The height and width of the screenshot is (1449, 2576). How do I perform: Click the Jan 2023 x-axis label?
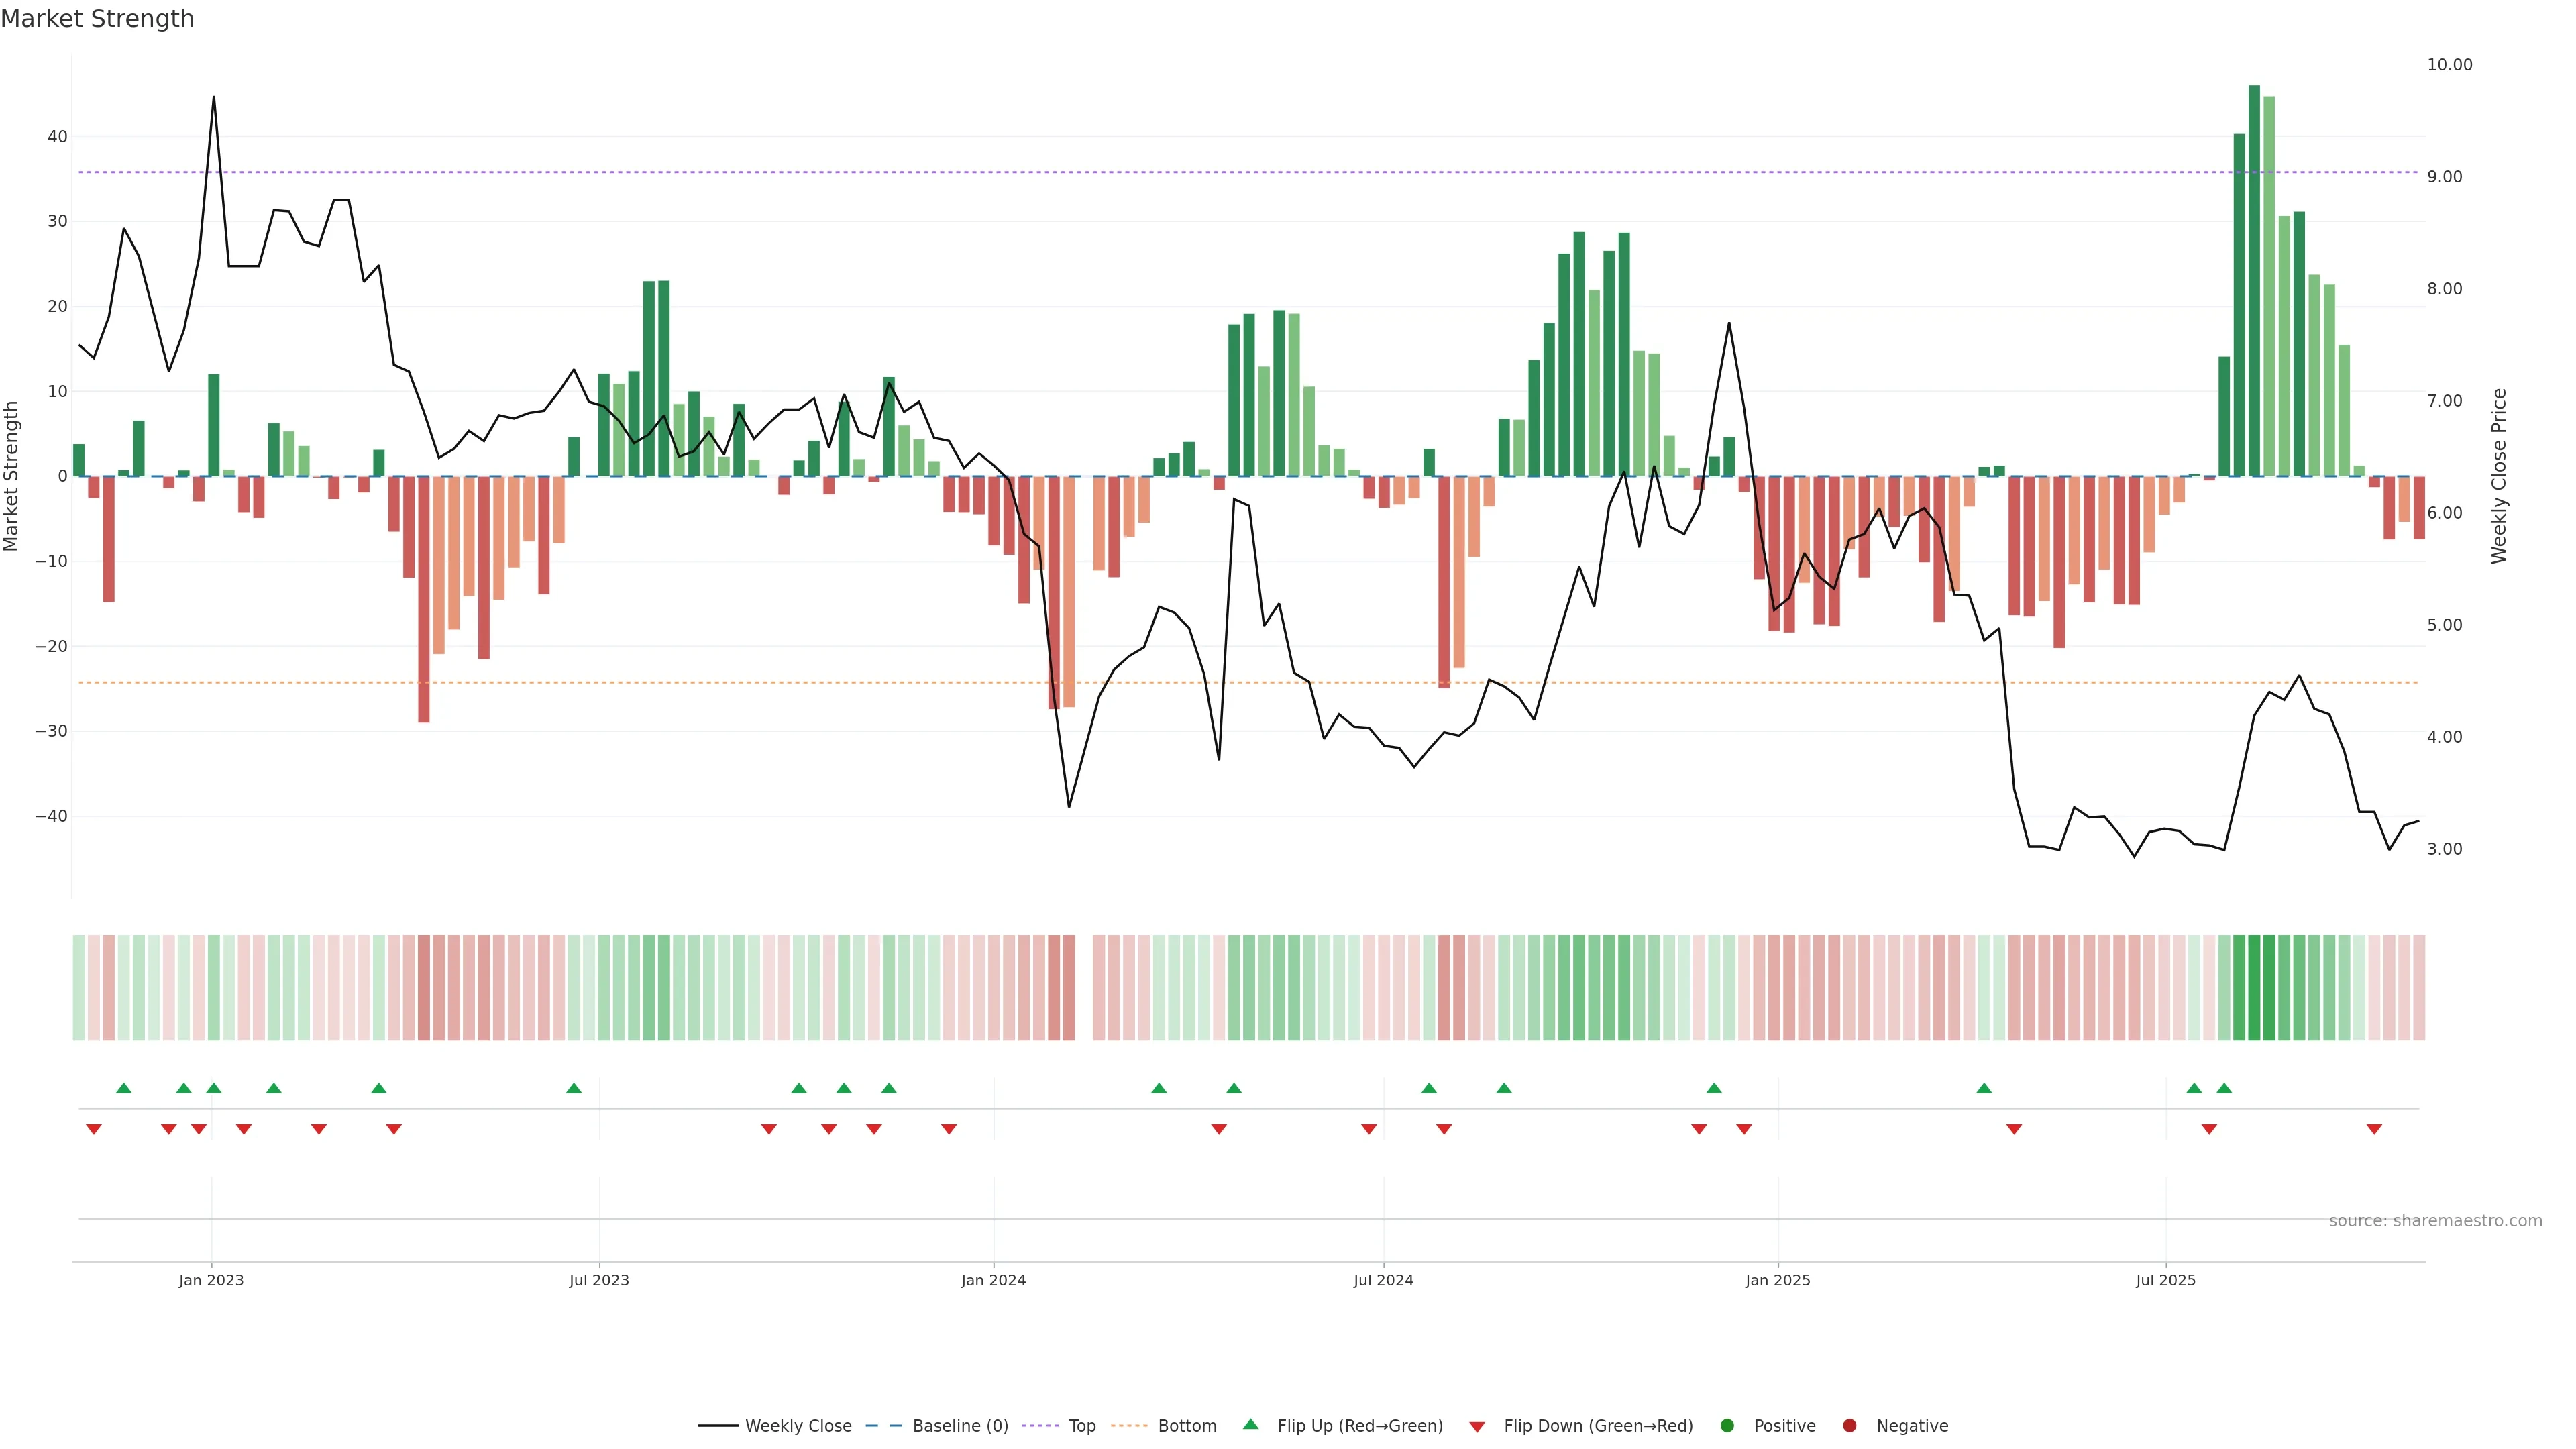[x=211, y=1280]
